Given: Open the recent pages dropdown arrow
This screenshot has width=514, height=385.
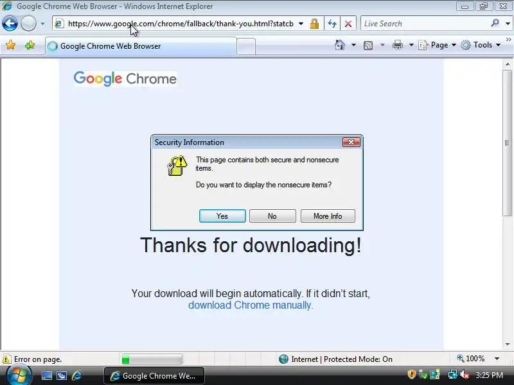Looking at the screenshot, I should 42,24.
